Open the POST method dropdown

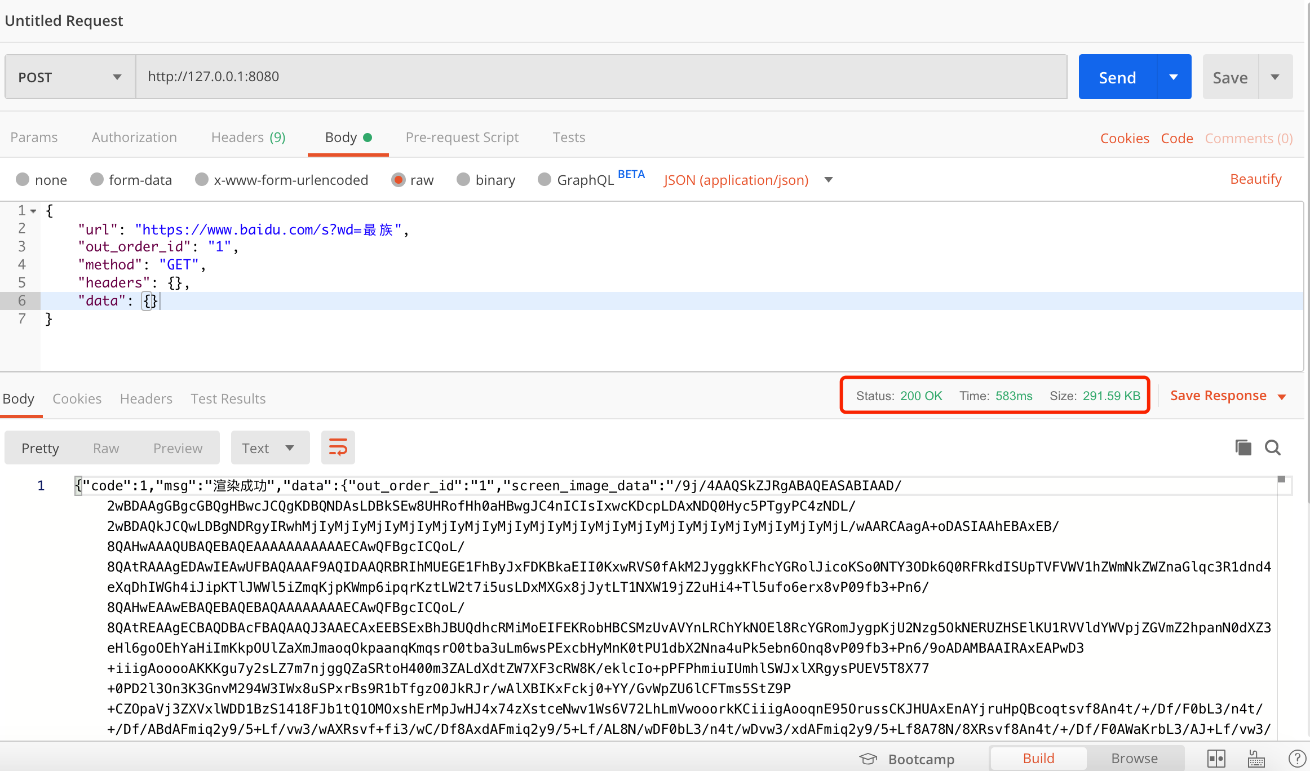70,77
